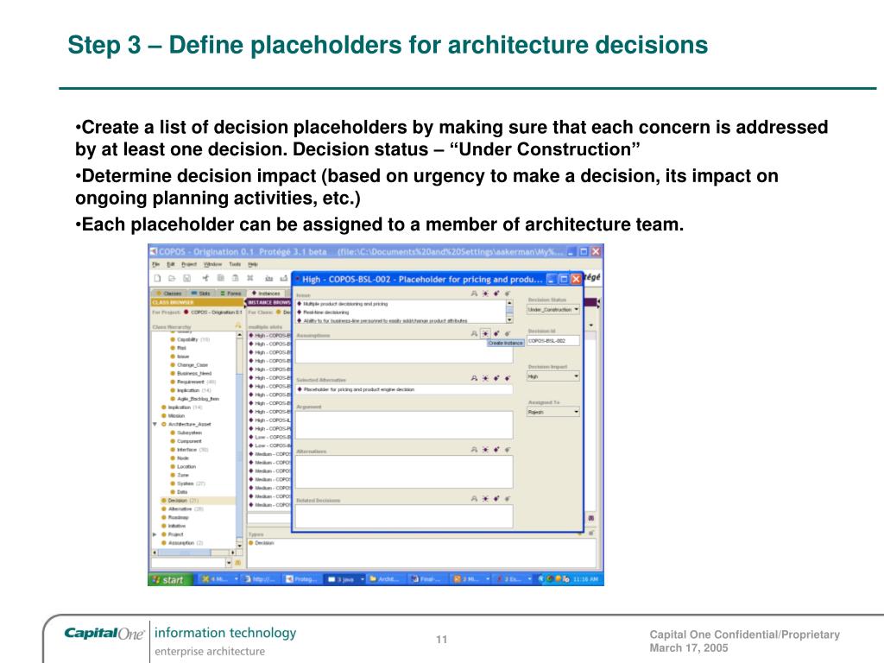Viewport: 884px width, 663px height.
Task: Click Create Instance icon in Assumptions row
Action: click(485, 334)
